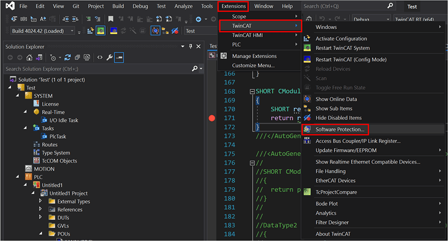This screenshot has height=241, width=448.
Task: Click the Solution Explorer Home icon
Action: point(29,58)
